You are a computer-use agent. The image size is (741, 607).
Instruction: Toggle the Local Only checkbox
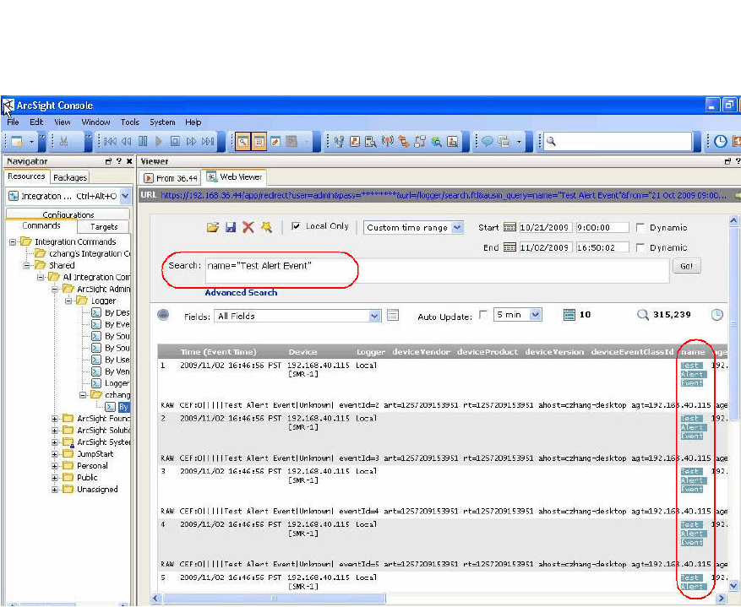(296, 226)
